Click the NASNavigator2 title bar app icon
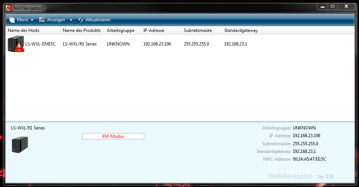Image resolution: width=359 pixels, height=187 pixels. [x=8, y=8]
